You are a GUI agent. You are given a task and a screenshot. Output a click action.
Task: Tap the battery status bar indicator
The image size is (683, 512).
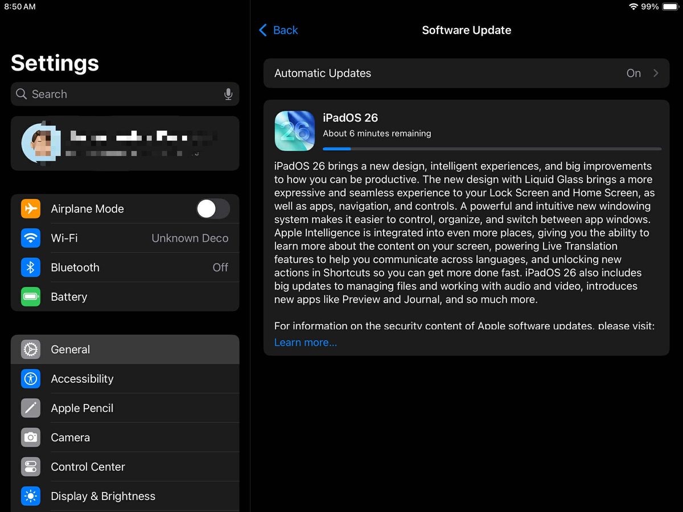pos(670,6)
